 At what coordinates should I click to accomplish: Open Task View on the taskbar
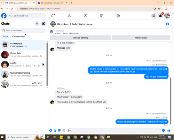tap(55, 137)
